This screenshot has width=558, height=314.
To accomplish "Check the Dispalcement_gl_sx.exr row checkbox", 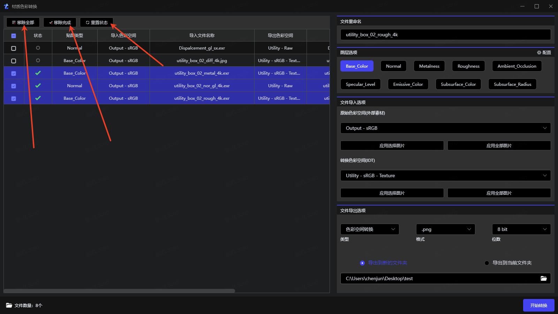I will click(x=14, y=48).
